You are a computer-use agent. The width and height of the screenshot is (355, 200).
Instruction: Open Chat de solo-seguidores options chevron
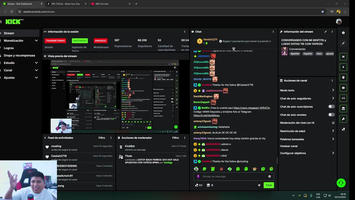(333, 98)
